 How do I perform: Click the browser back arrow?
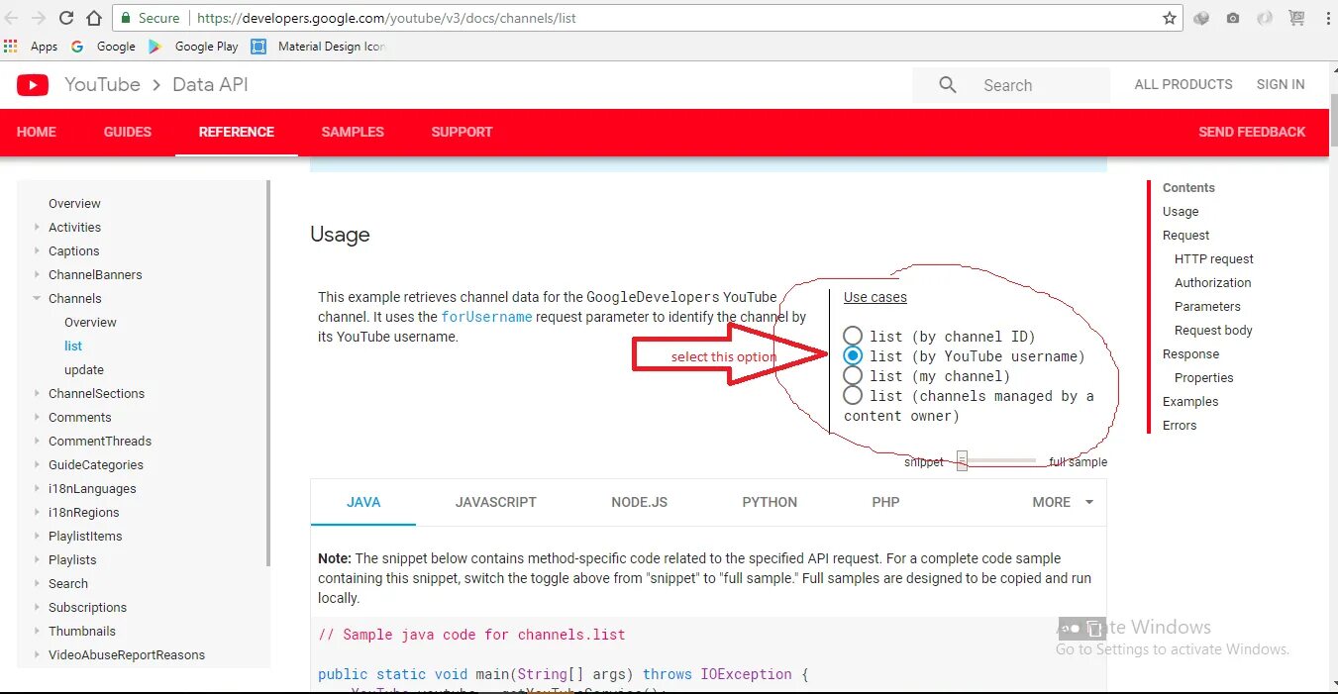[12, 18]
